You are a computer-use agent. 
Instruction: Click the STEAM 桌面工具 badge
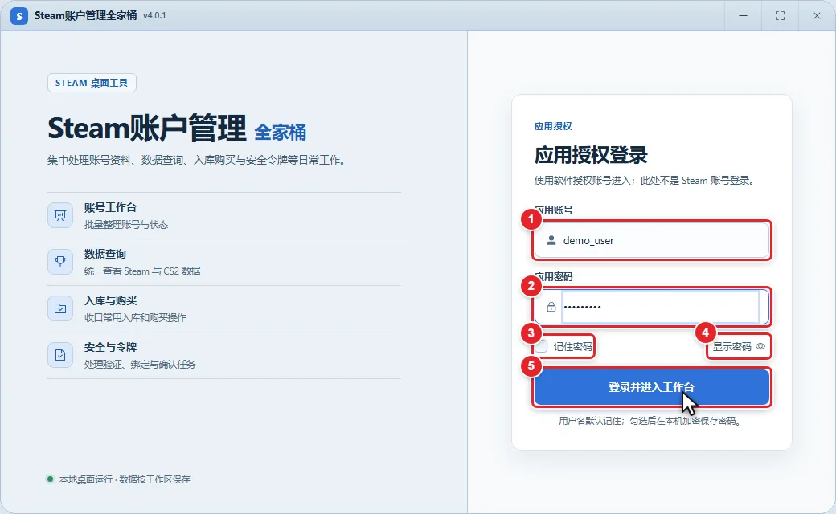click(92, 83)
